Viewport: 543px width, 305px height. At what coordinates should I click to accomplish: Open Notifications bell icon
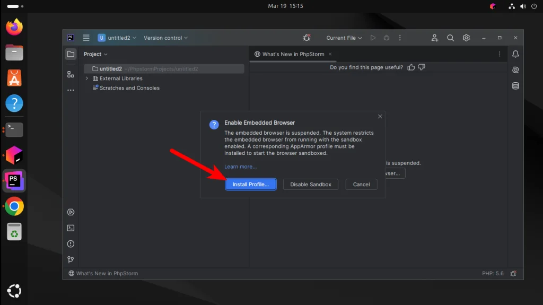515,54
